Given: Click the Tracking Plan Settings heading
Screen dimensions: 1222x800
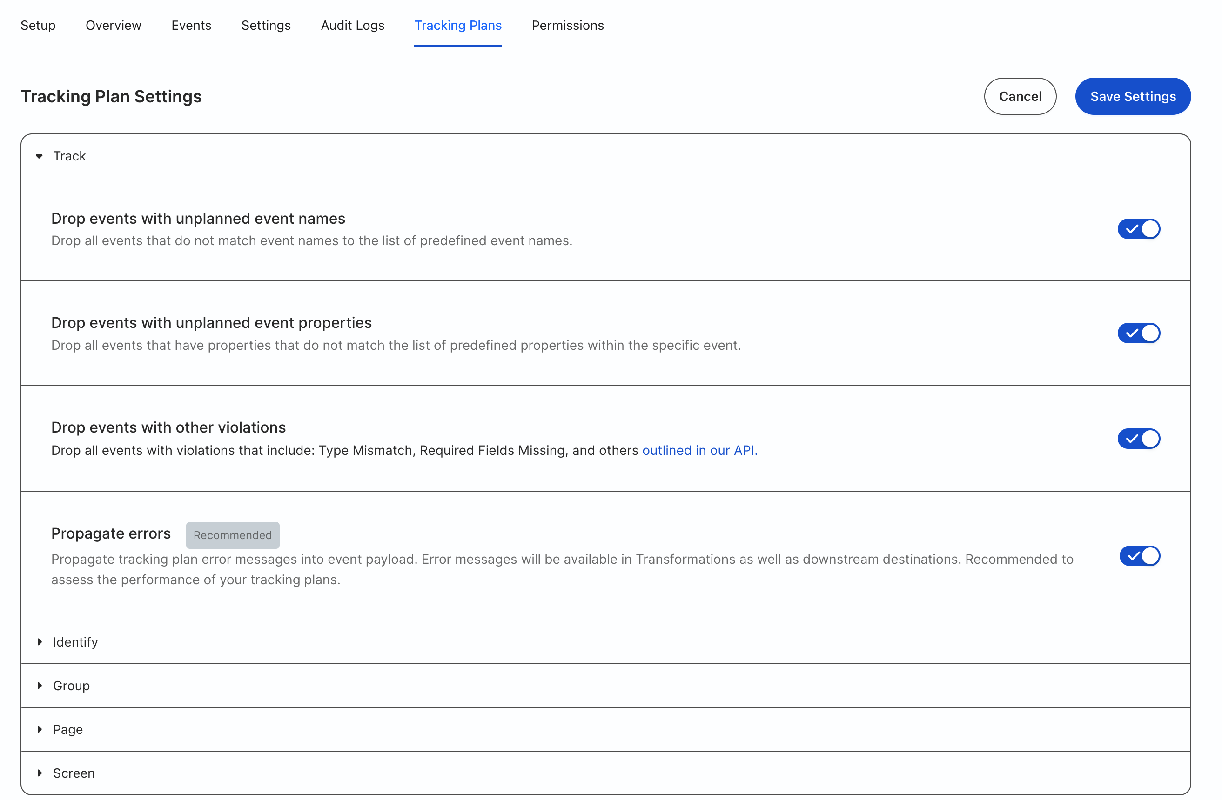Looking at the screenshot, I should (x=111, y=96).
